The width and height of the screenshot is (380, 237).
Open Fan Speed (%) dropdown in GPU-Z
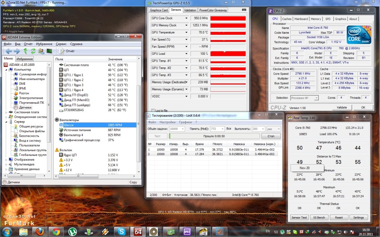pyautogui.click(x=186, y=39)
